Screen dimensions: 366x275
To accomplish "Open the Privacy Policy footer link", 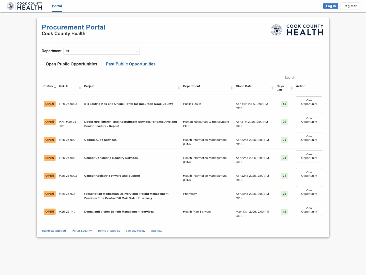I will pyautogui.click(x=135, y=231).
